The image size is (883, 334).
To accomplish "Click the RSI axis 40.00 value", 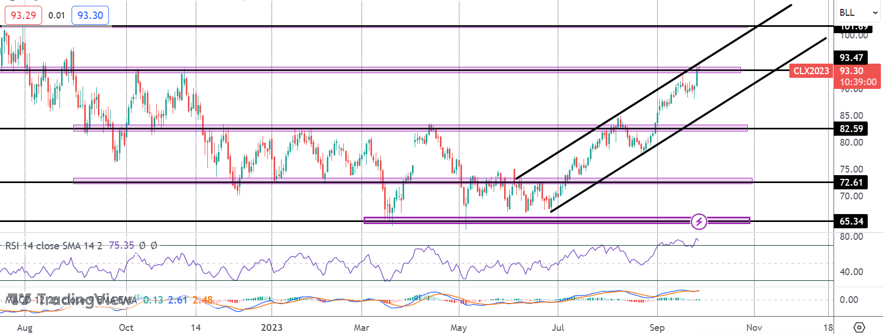I will 851,272.
